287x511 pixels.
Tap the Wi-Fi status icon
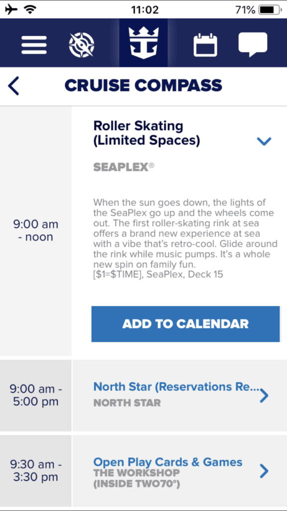30,10
